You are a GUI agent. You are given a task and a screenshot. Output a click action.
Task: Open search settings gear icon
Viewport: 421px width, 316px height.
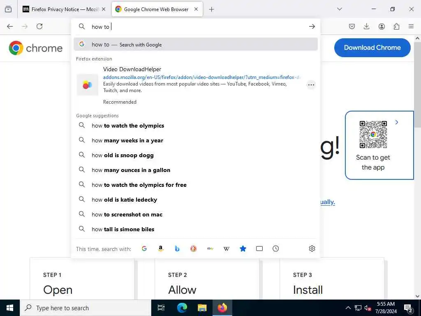pyautogui.click(x=312, y=249)
